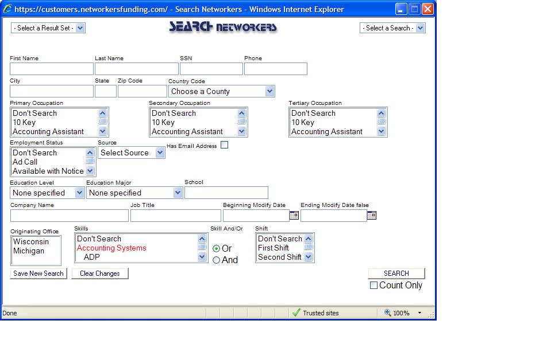547x344 pixels.
Task: Click the Zip Code input field
Action: pyautogui.click(x=142, y=91)
